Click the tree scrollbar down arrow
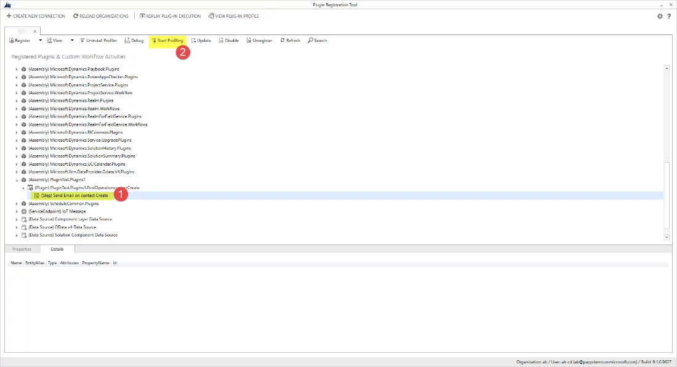Screen dimensions: 677x367 click(x=667, y=238)
